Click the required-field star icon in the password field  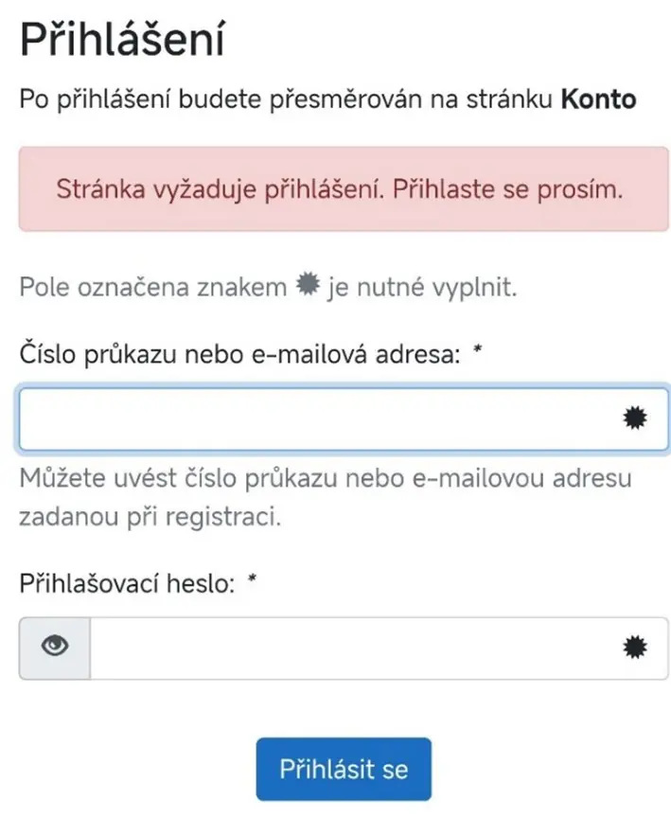tap(635, 648)
